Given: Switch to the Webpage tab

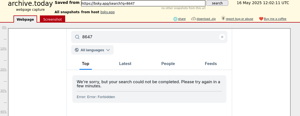Looking at the screenshot, I should [x=25, y=19].
